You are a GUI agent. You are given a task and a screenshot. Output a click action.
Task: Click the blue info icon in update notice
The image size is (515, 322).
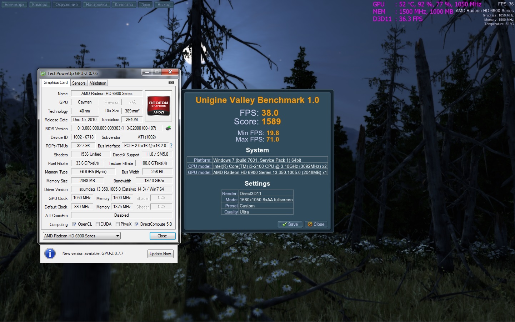coord(50,253)
